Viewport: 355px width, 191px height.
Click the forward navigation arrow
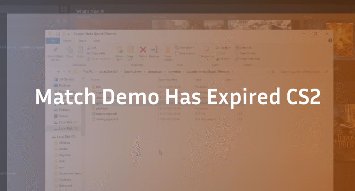pos(58,72)
